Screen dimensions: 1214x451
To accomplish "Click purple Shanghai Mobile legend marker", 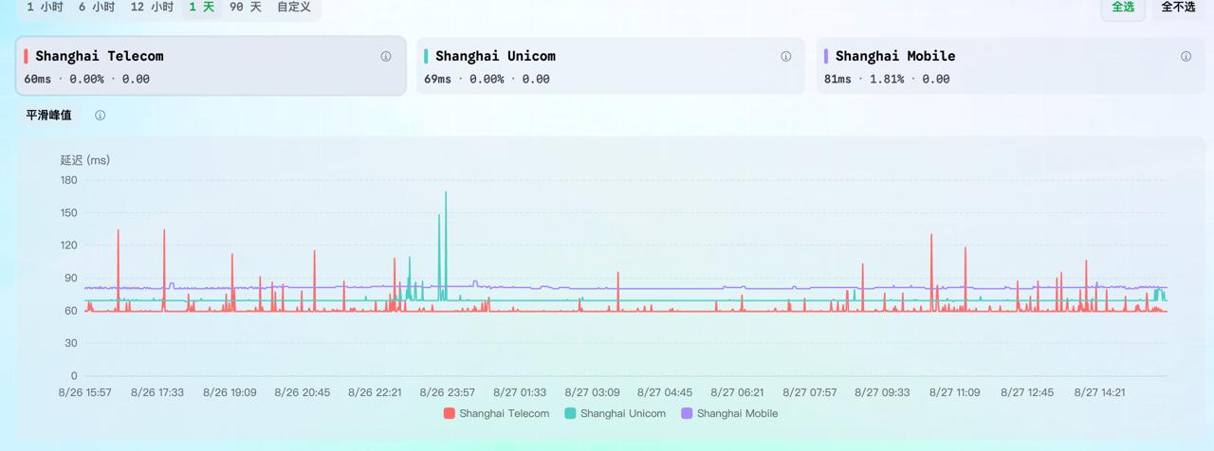I will (x=687, y=413).
